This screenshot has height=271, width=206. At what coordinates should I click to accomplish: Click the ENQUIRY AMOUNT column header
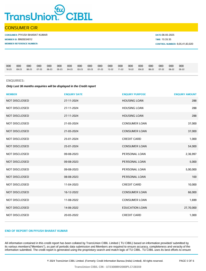[185, 94]
